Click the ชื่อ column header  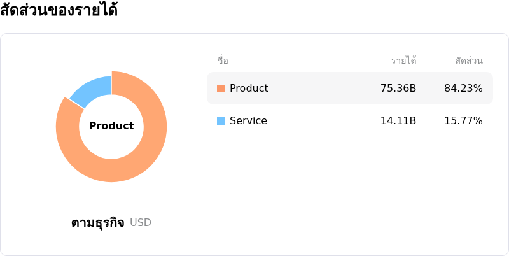click(x=223, y=60)
